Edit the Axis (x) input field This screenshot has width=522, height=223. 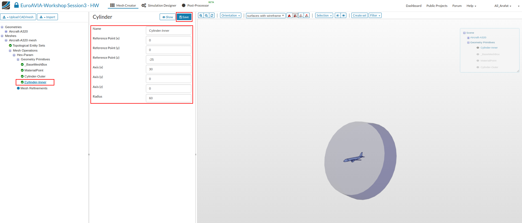(x=168, y=69)
